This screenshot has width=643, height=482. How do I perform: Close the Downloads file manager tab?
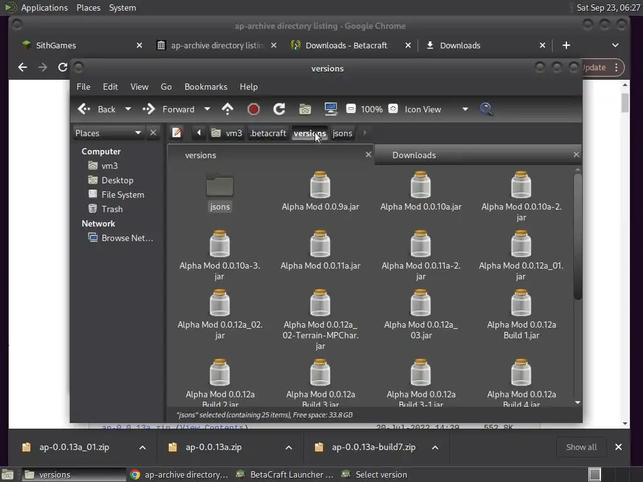click(x=576, y=154)
